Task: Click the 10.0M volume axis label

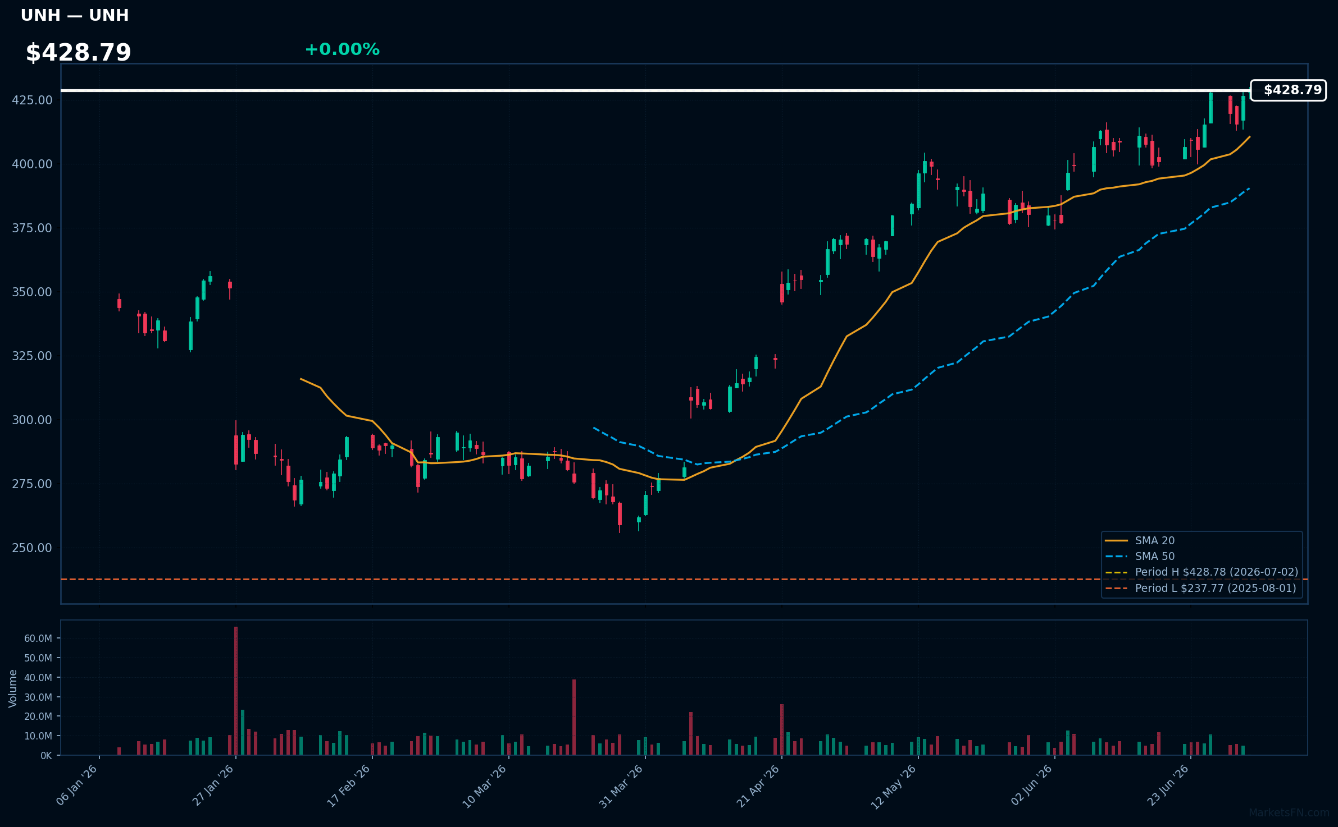Action: (x=38, y=736)
